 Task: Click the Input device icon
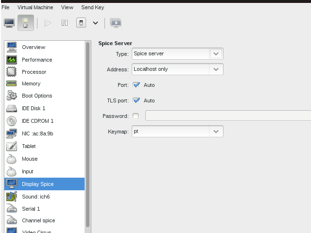[x=12, y=171]
